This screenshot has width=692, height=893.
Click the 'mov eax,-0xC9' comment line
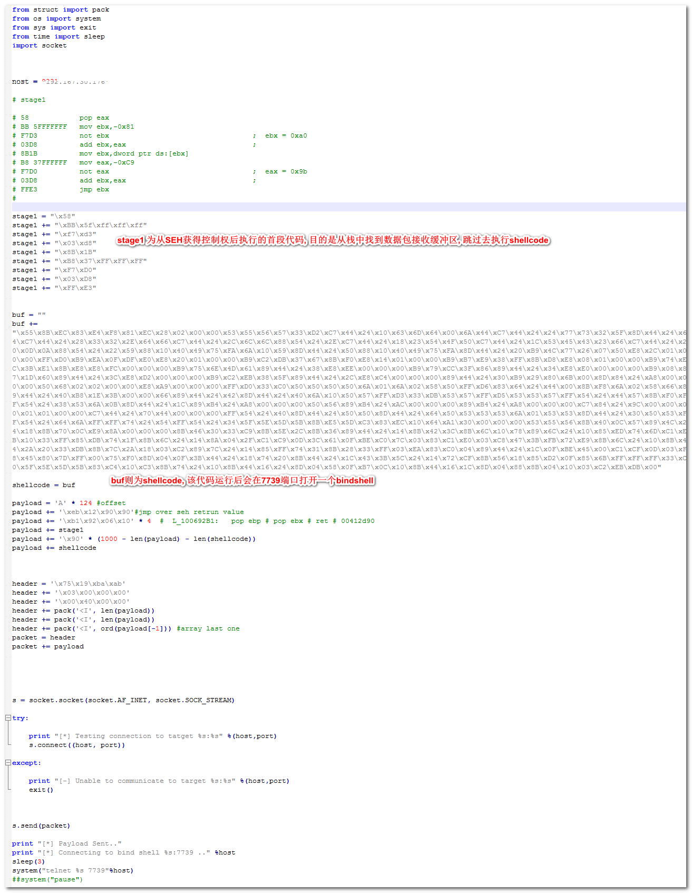(x=73, y=162)
